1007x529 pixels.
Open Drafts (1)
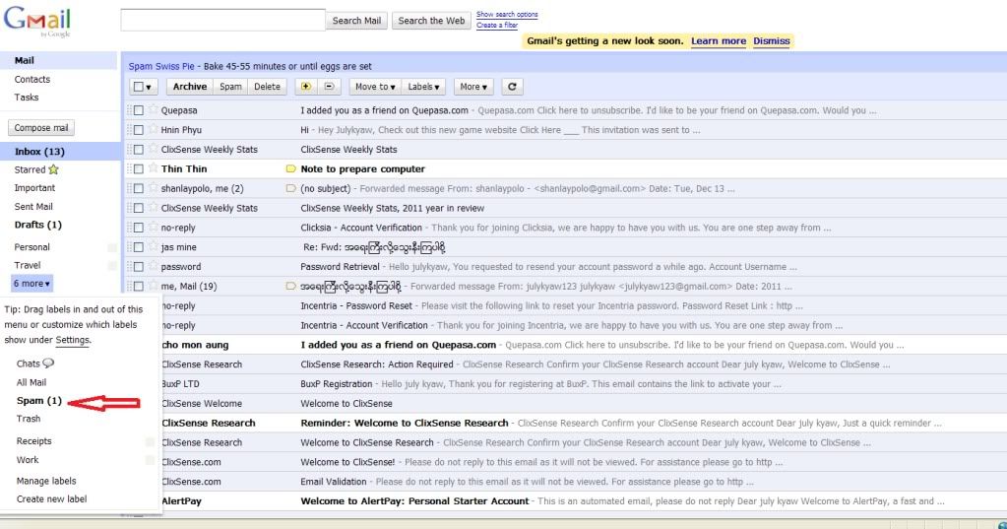click(37, 225)
